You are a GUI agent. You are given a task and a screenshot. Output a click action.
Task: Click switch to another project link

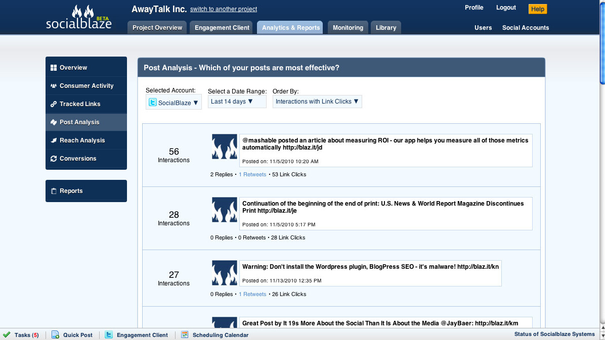point(224,9)
